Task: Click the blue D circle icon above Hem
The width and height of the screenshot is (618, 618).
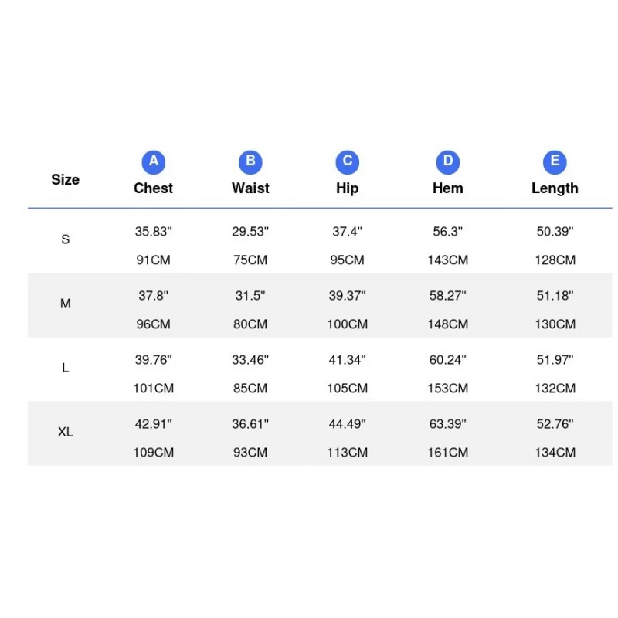Action: pyautogui.click(x=448, y=162)
